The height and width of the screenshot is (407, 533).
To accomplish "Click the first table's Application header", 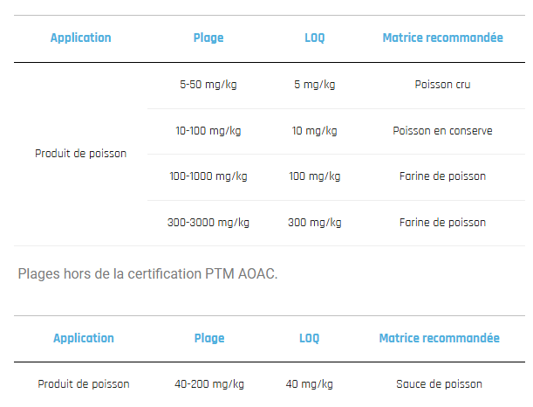I will pos(81,38).
